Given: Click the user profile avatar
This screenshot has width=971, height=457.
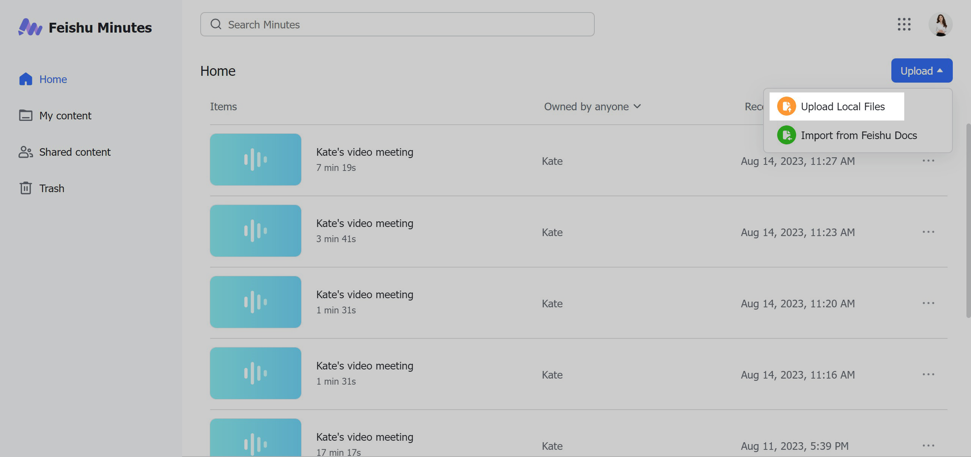Looking at the screenshot, I should pyautogui.click(x=940, y=24).
